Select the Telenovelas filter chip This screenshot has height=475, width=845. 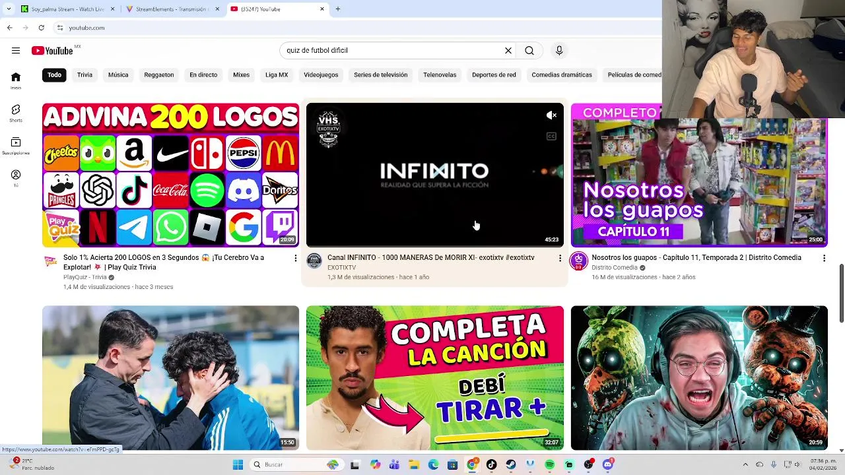[x=440, y=75]
